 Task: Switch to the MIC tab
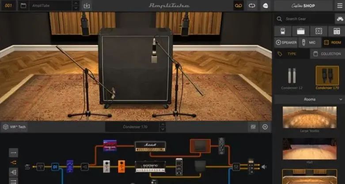click(310, 42)
